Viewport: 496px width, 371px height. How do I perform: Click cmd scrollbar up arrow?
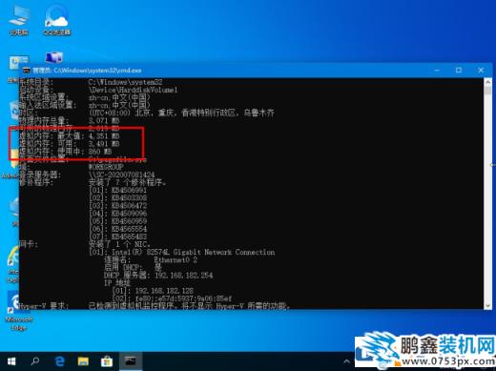coord(487,82)
